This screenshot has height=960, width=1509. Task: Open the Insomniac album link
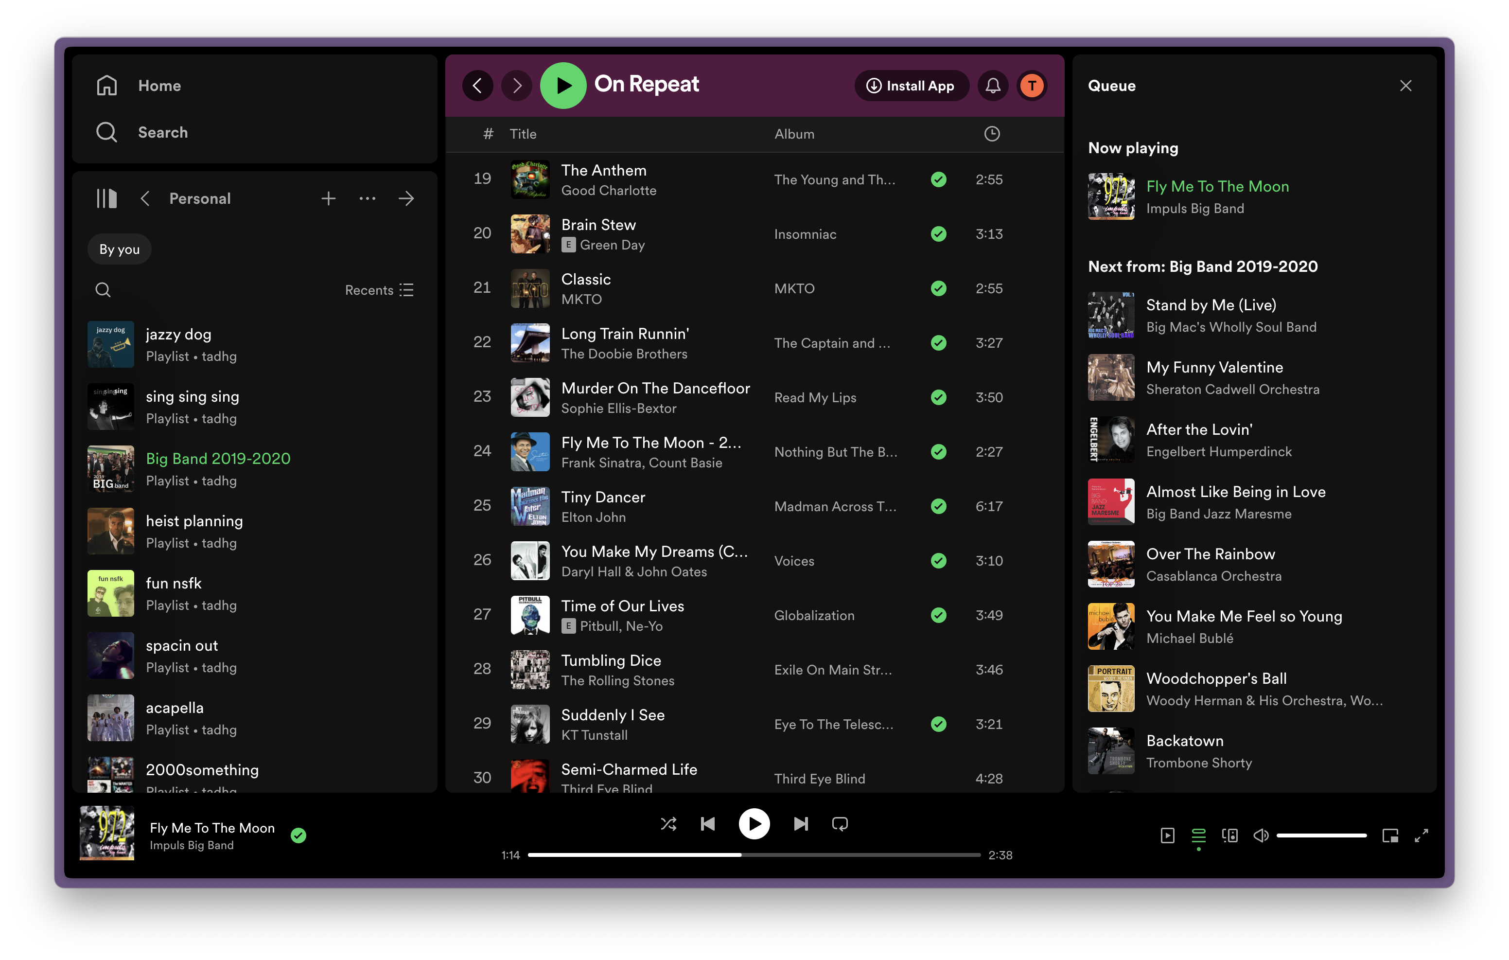click(x=805, y=234)
